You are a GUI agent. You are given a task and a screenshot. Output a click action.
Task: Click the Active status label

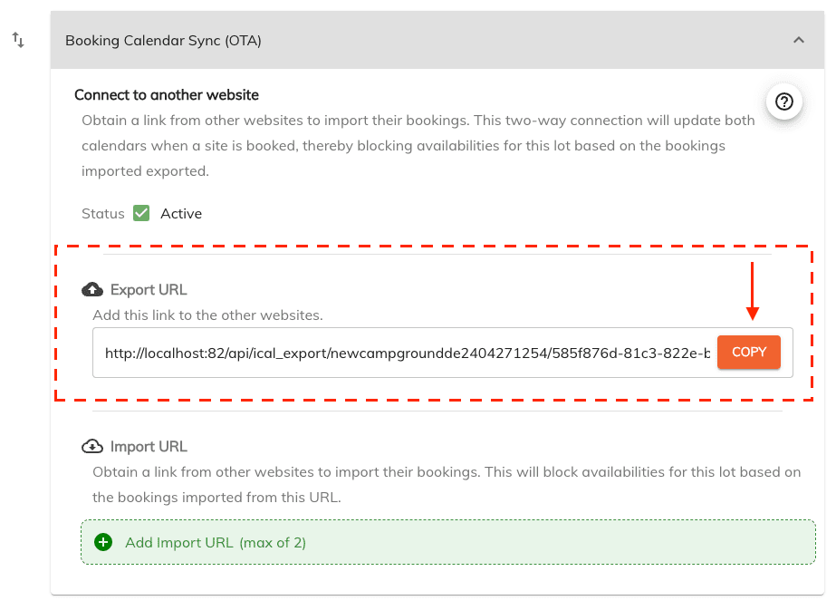click(x=181, y=214)
